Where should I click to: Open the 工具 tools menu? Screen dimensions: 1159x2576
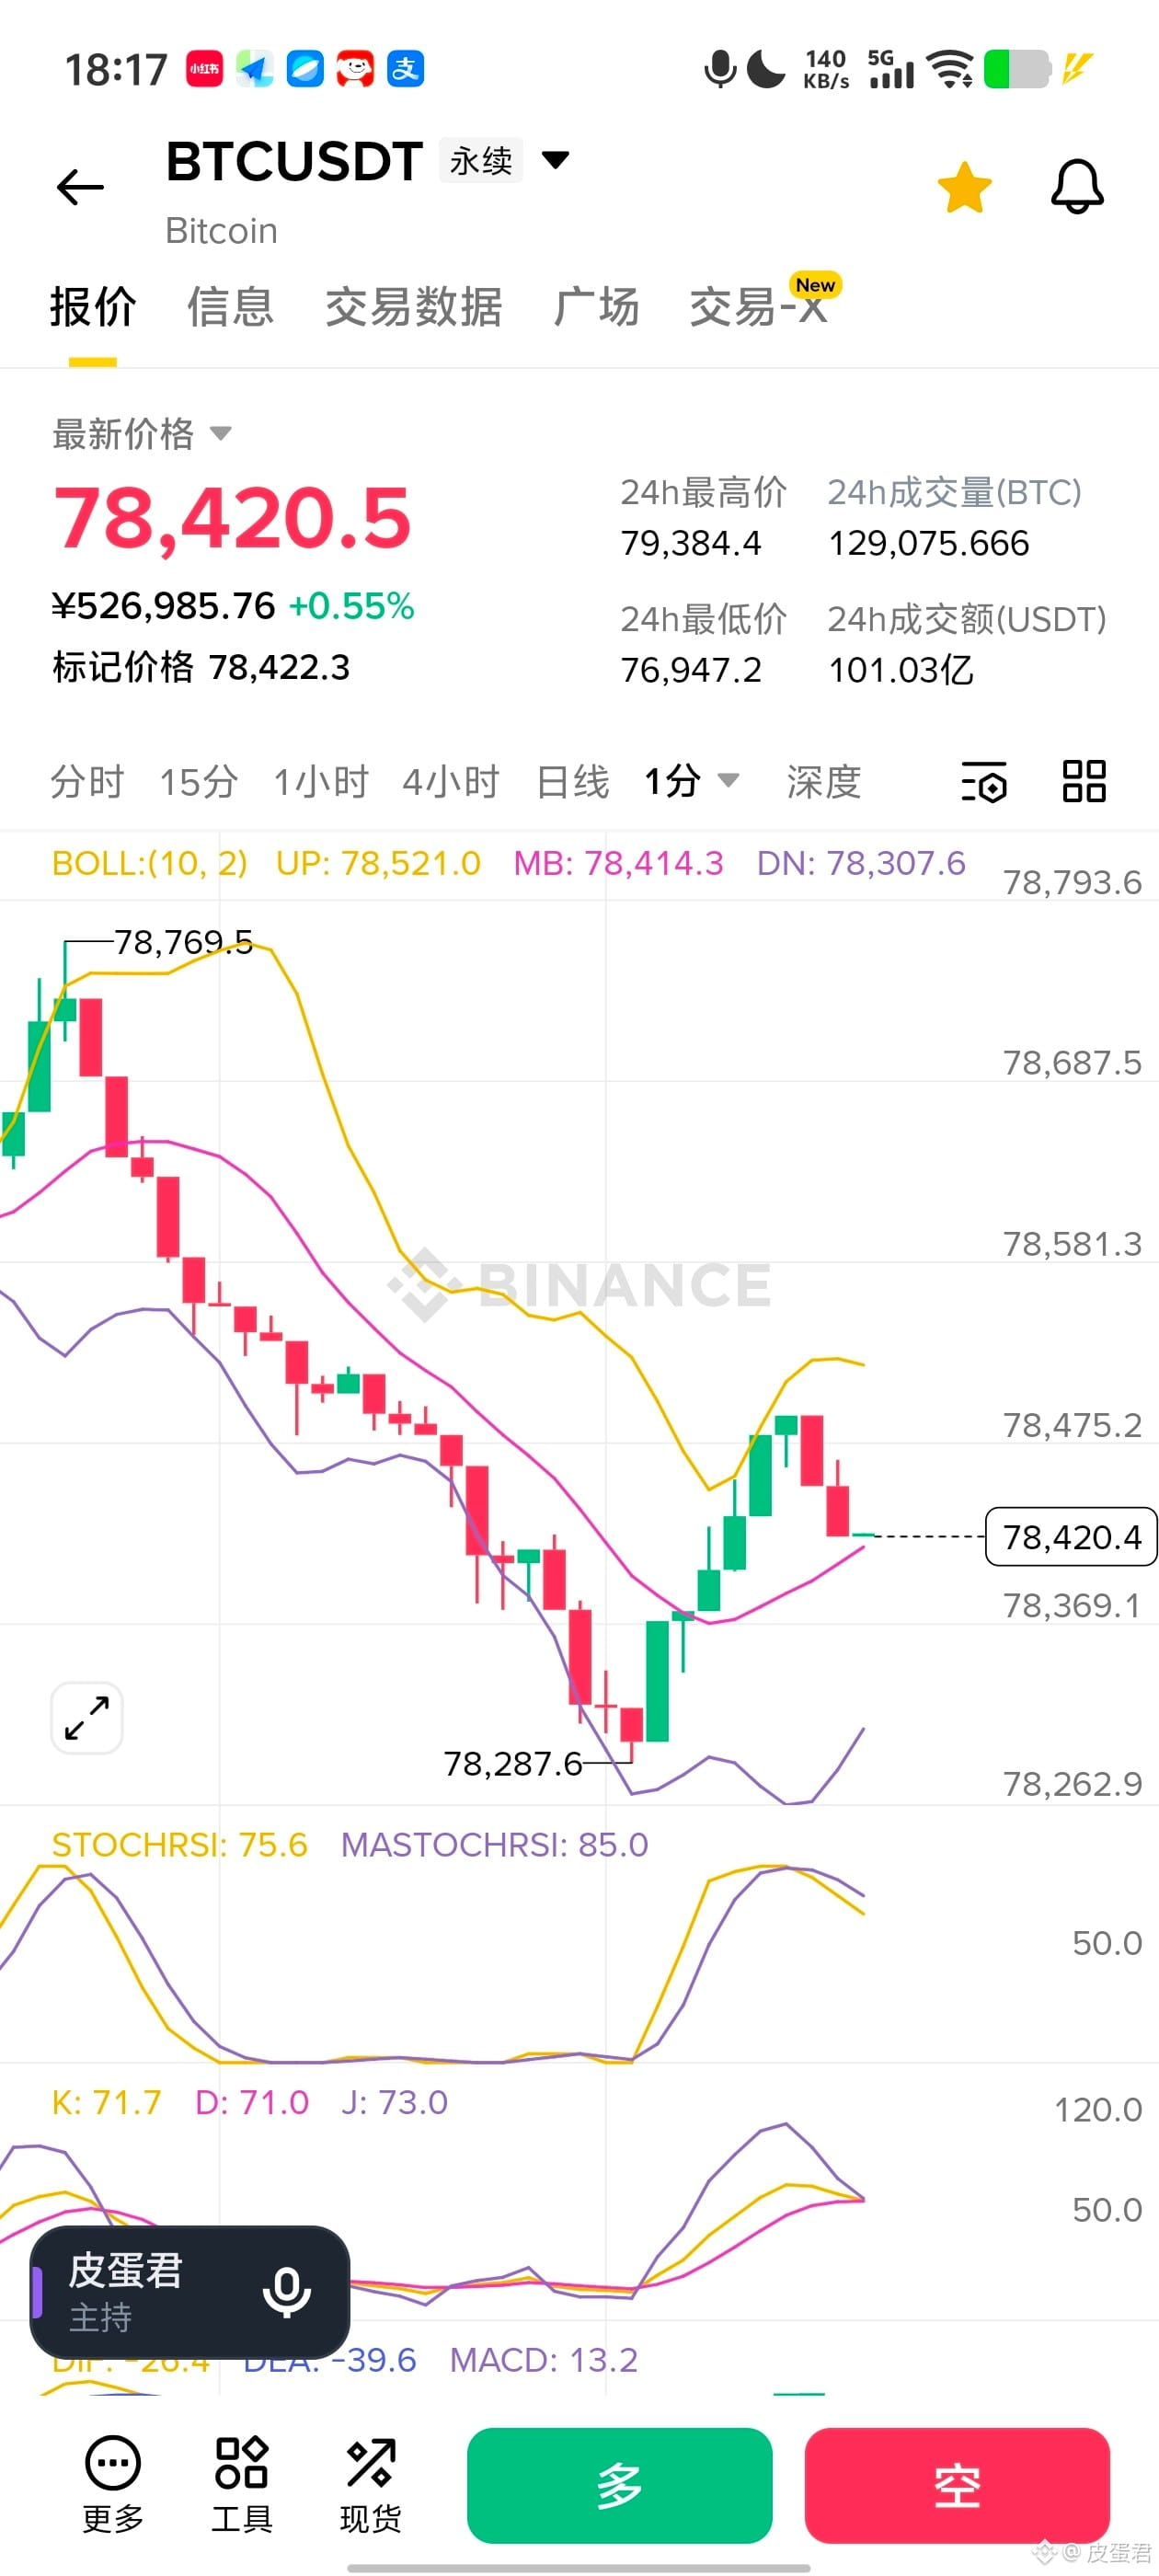coord(241,2485)
